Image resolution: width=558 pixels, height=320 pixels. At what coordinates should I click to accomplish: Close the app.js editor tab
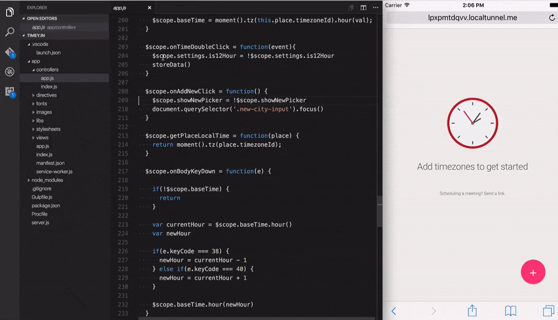[149, 8]
